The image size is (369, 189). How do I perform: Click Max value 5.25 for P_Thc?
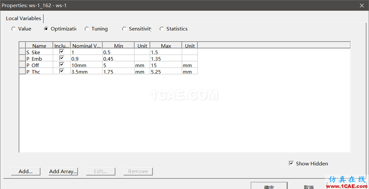click(166, 71)
